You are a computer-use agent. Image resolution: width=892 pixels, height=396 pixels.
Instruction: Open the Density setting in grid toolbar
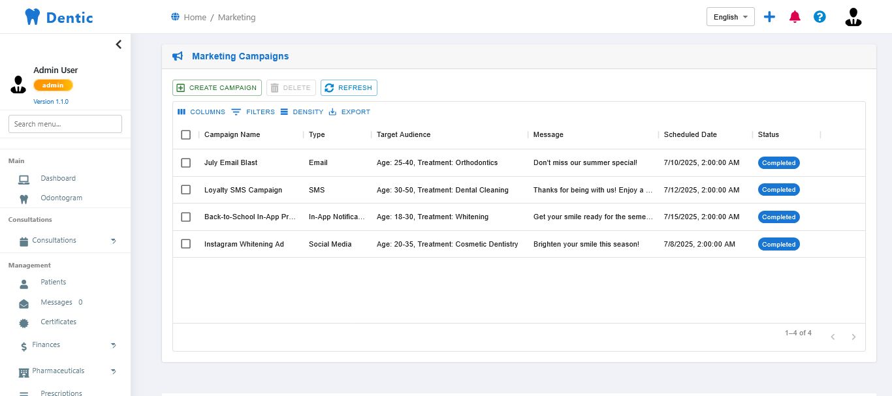click(x=302, y=112)
